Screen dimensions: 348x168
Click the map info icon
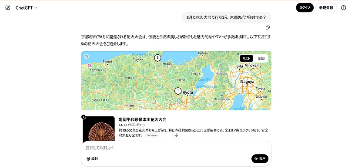coord(86,57)
